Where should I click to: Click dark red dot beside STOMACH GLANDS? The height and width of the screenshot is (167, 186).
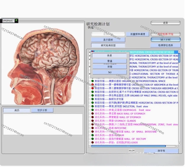[x=92, y=121]
